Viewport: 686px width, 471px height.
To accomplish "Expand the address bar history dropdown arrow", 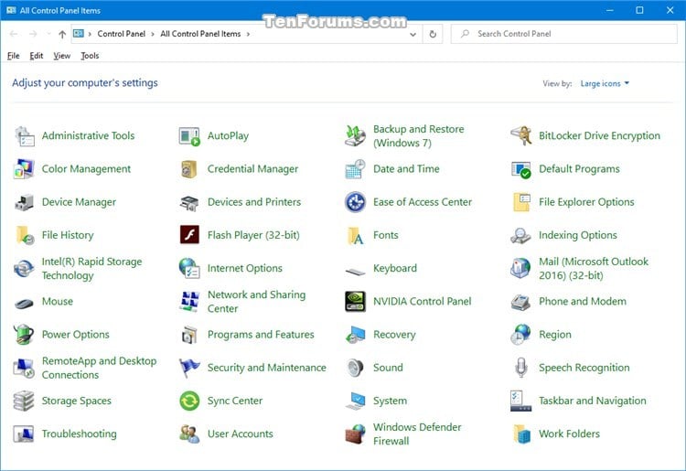I will [413, 34].
